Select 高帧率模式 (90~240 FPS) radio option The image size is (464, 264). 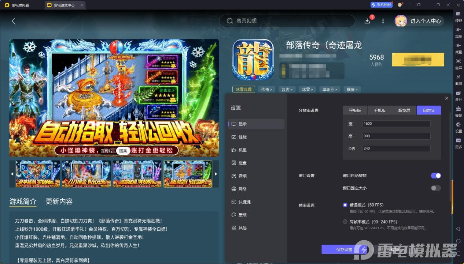coord(345,222)
